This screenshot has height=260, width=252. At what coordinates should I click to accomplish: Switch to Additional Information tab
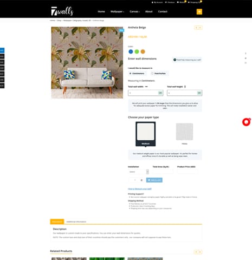[x=76, y=222]
